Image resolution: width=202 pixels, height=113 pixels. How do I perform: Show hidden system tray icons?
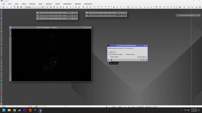(x=181, y=110)
